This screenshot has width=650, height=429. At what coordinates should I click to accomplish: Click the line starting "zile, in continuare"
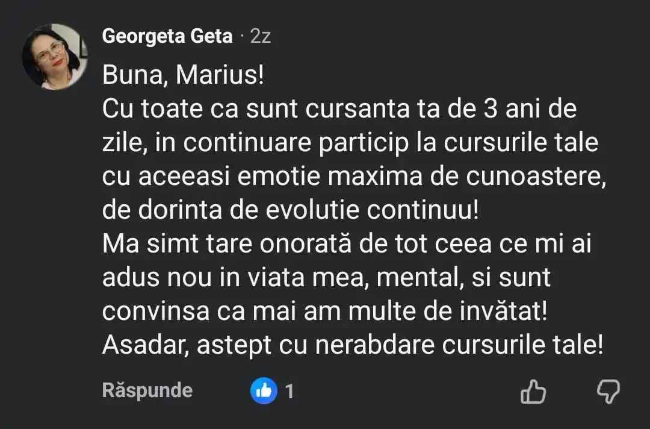(x=342, y=143)
